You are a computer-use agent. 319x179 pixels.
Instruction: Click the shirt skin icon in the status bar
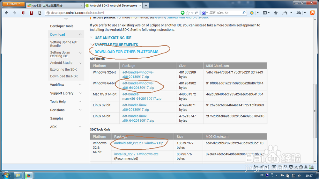[x=274, y=167]
